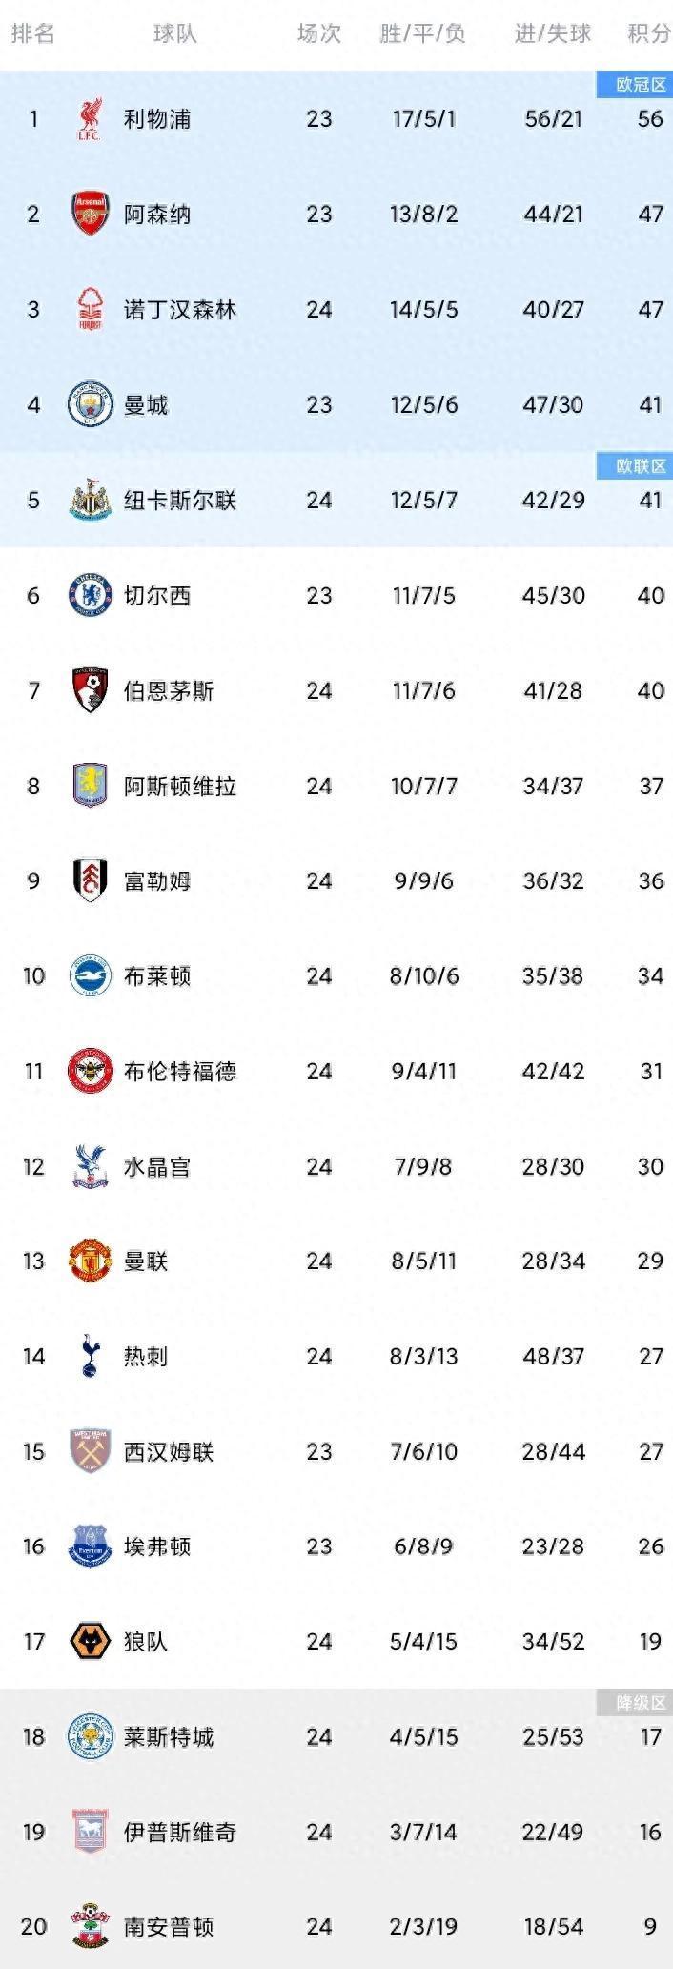Click the Arsenal club crest icon
Image resolution: width=673 pixels, height=1969 pixels.
(x=91, y=214)
